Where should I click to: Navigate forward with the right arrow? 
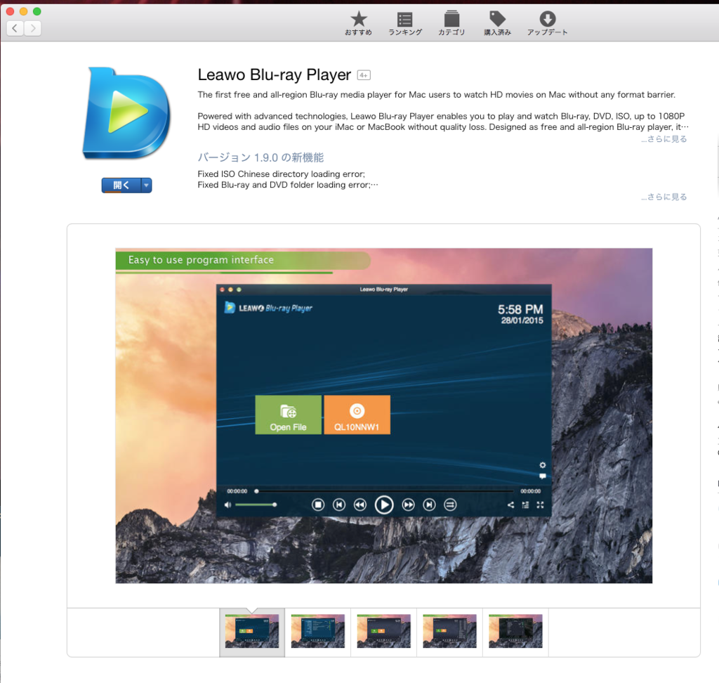(32, 28)
